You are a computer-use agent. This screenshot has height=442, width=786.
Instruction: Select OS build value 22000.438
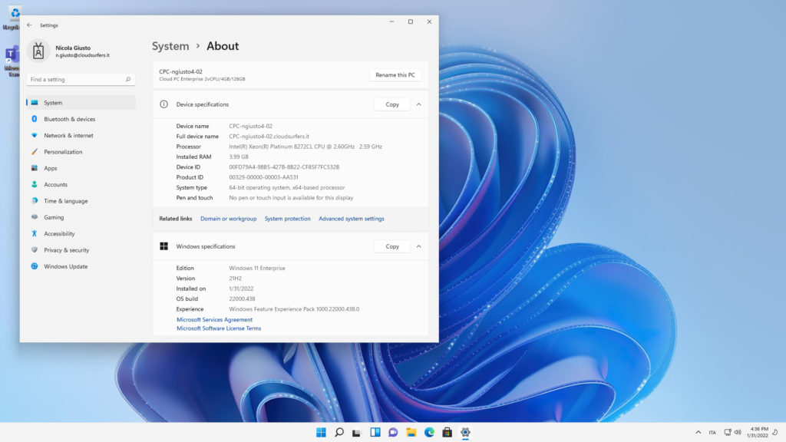pos(242,299)
